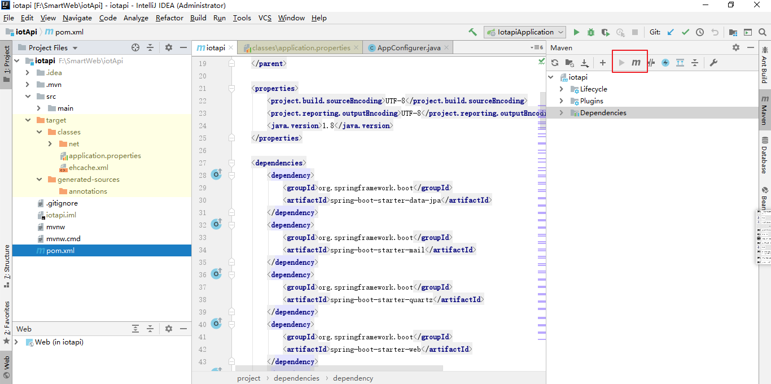
Task: Collapse the target folder in Project view
Action: point(27,120)
